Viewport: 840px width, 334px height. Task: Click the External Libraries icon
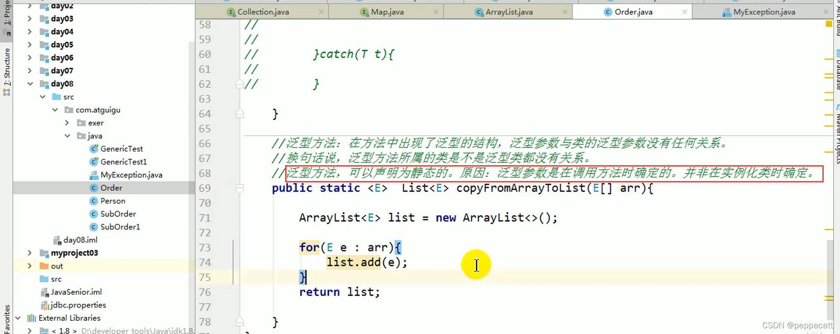click(32, 318)
